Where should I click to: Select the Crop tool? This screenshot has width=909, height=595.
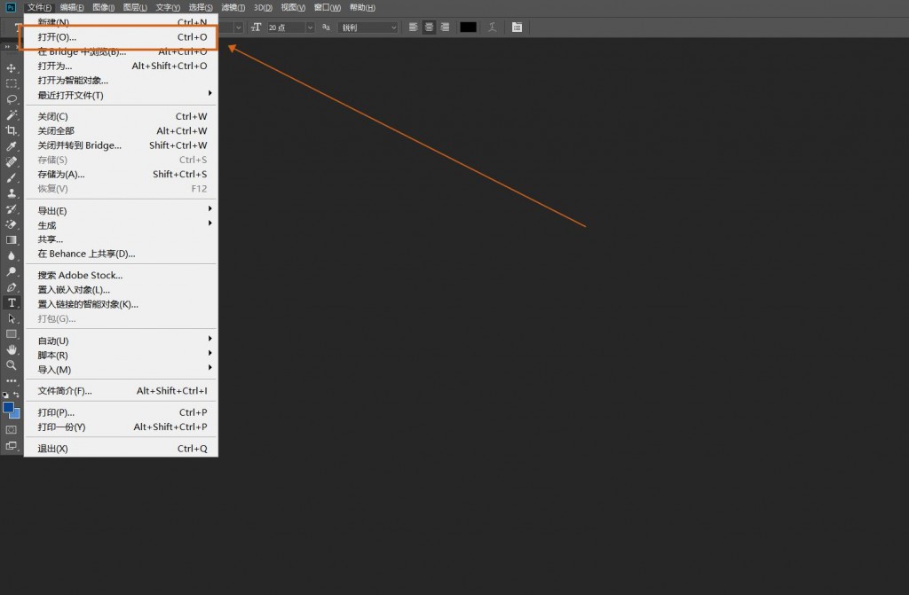(11, 130)
